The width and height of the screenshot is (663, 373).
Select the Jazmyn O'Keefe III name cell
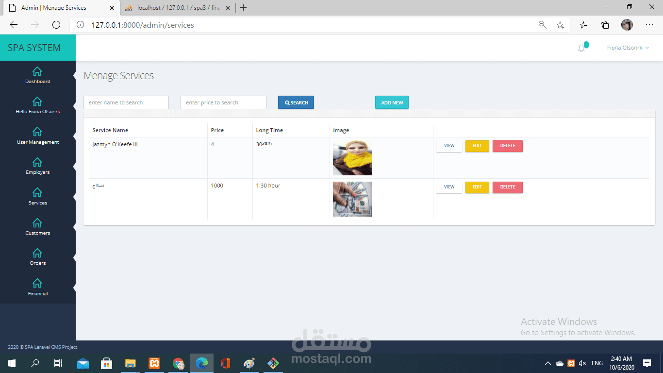(115, 144)
